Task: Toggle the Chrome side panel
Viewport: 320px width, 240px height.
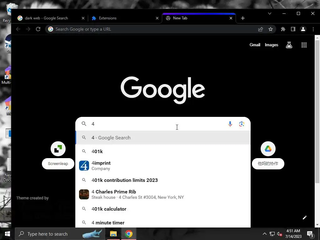Action: [293, 29]
